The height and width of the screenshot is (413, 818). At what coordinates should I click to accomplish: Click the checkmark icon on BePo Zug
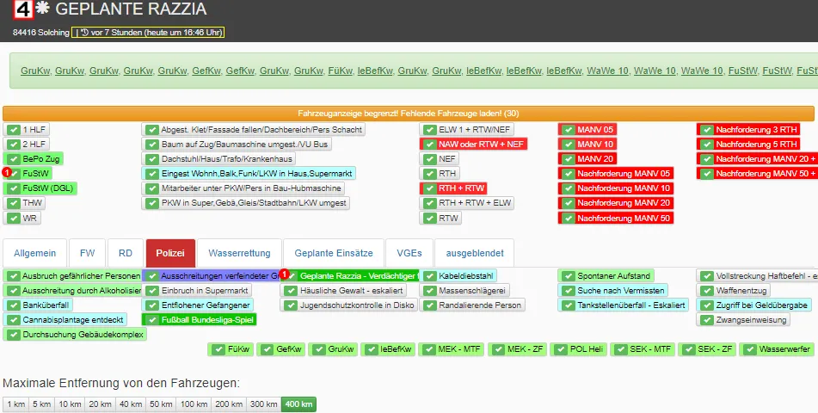pyautogui.click(x=14, y=159)
